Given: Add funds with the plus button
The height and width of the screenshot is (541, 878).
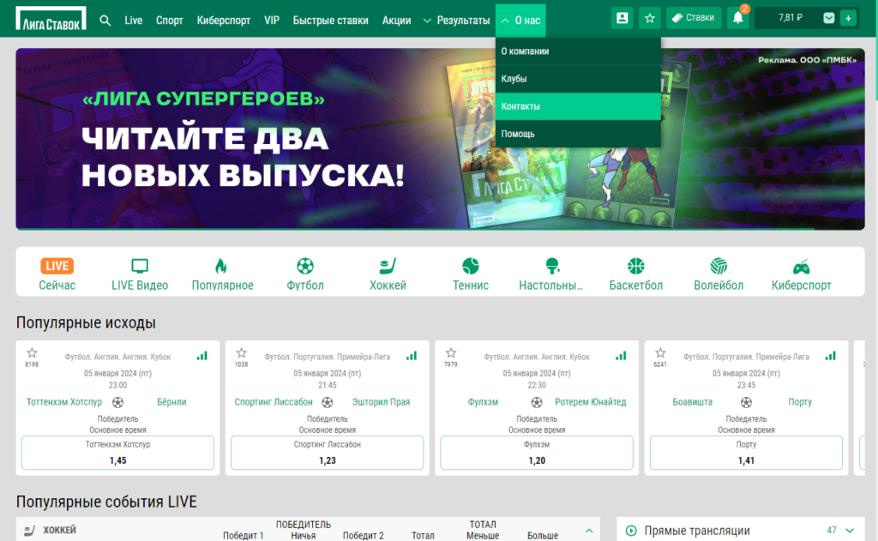Looking at the screenshot, I should click(x=848, y=18).
